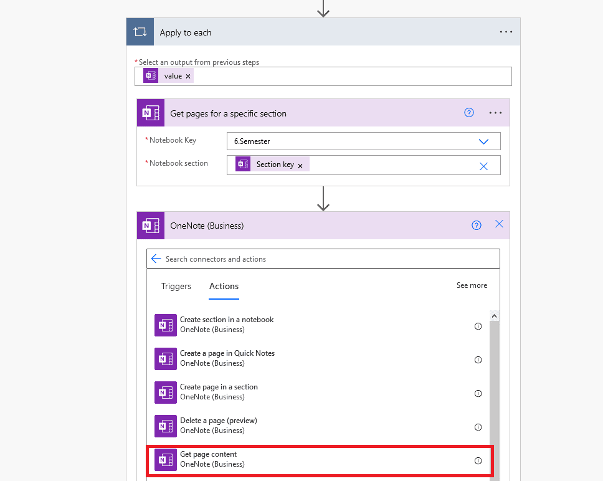Click the Select an output from previous steps field
Screen dimensions: 603x481
point(323,76)
